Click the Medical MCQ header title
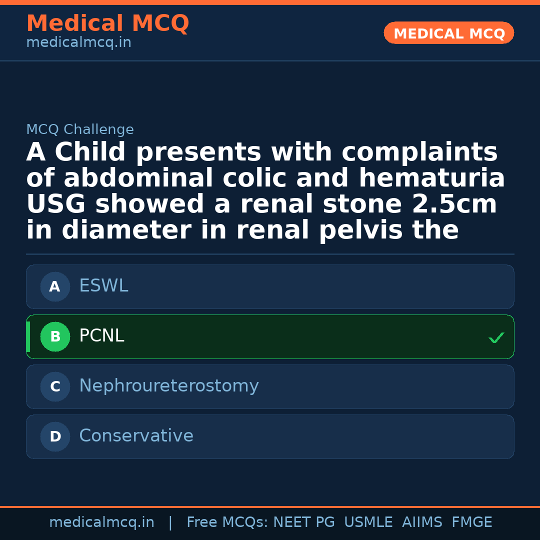The image size is (540, 540). point(107,23)
